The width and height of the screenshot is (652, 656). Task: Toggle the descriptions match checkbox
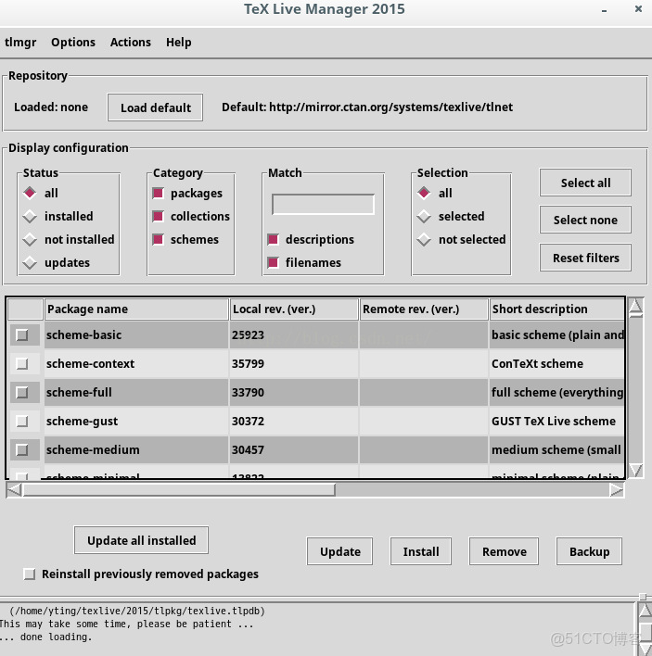click(274, 240)
